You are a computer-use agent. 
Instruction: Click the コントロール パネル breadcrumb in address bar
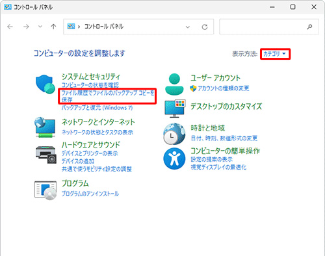[x=104, y=27]
